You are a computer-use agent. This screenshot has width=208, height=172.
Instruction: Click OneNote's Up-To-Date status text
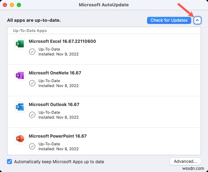(49, 81)
